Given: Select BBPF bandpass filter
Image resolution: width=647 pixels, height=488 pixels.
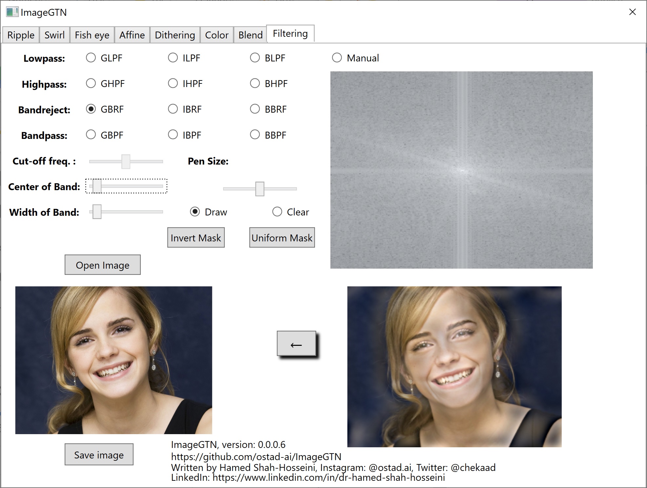Looking at the screenshot, I should 255,135.
